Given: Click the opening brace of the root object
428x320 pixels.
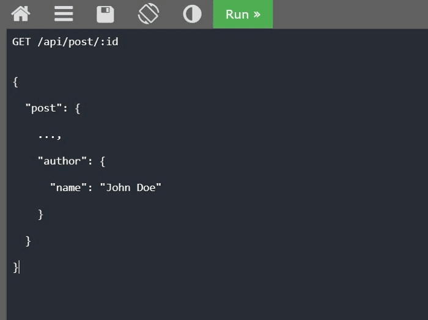Looking at the screenshot, I should (15, 82).
